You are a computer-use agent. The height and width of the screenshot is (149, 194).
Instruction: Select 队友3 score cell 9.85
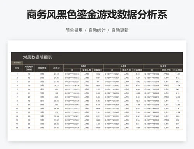pyautogui.click(x=178, y=128)
